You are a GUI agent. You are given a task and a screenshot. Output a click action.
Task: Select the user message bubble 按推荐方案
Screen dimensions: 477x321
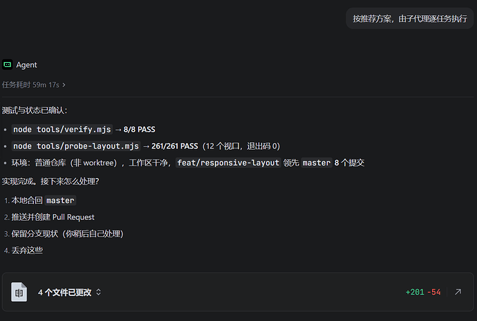409,19
